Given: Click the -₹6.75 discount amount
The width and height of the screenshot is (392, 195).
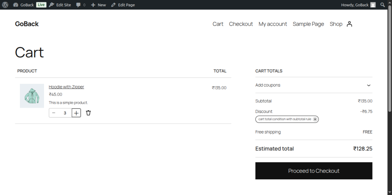Looking at the screenshot, I should coord(366,111).
